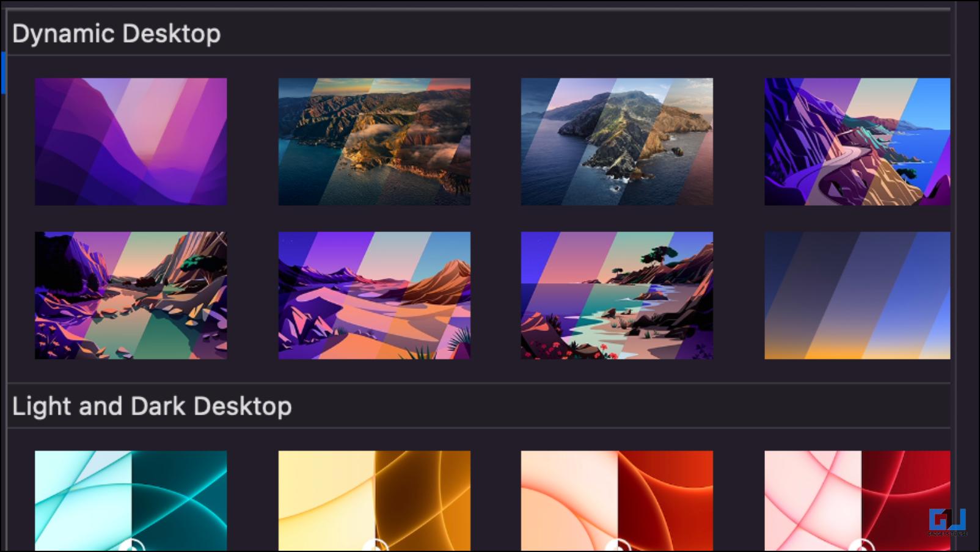
Task: Choose the Big Sur coastline photo wallpaper
Action: pyautogui.click(x=375, y=142)
